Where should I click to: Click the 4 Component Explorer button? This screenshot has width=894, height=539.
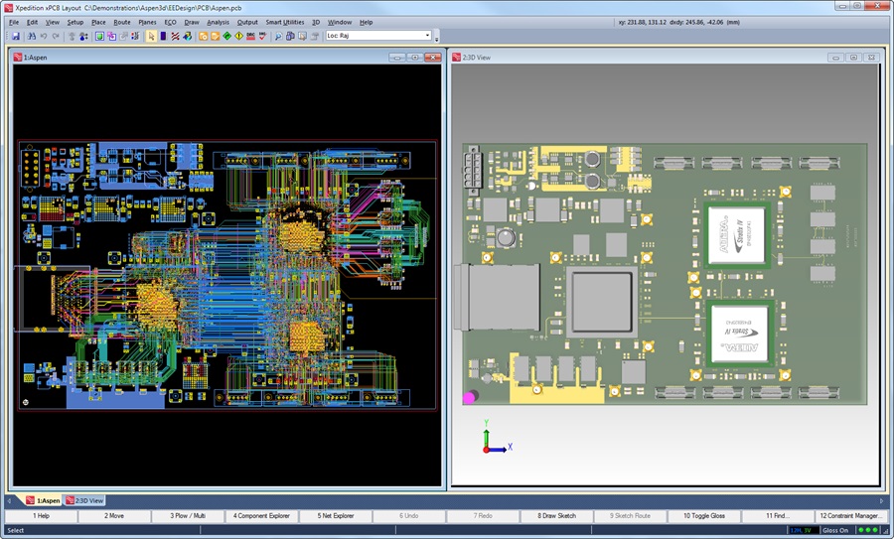pyautogui.click(x=262, y=516)
